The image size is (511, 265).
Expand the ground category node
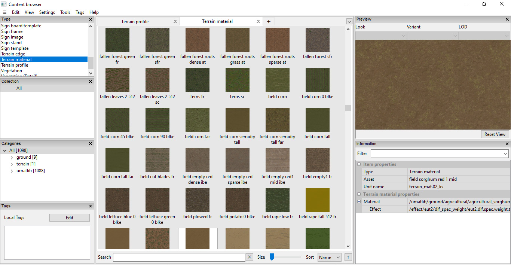click(x=12, y=157)
